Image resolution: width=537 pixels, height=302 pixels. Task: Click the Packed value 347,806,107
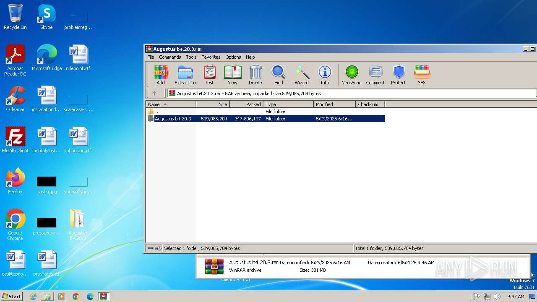pos(248,119)
